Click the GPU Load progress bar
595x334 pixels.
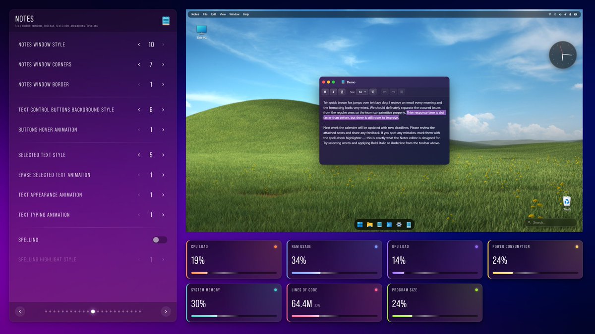point(435,273)
